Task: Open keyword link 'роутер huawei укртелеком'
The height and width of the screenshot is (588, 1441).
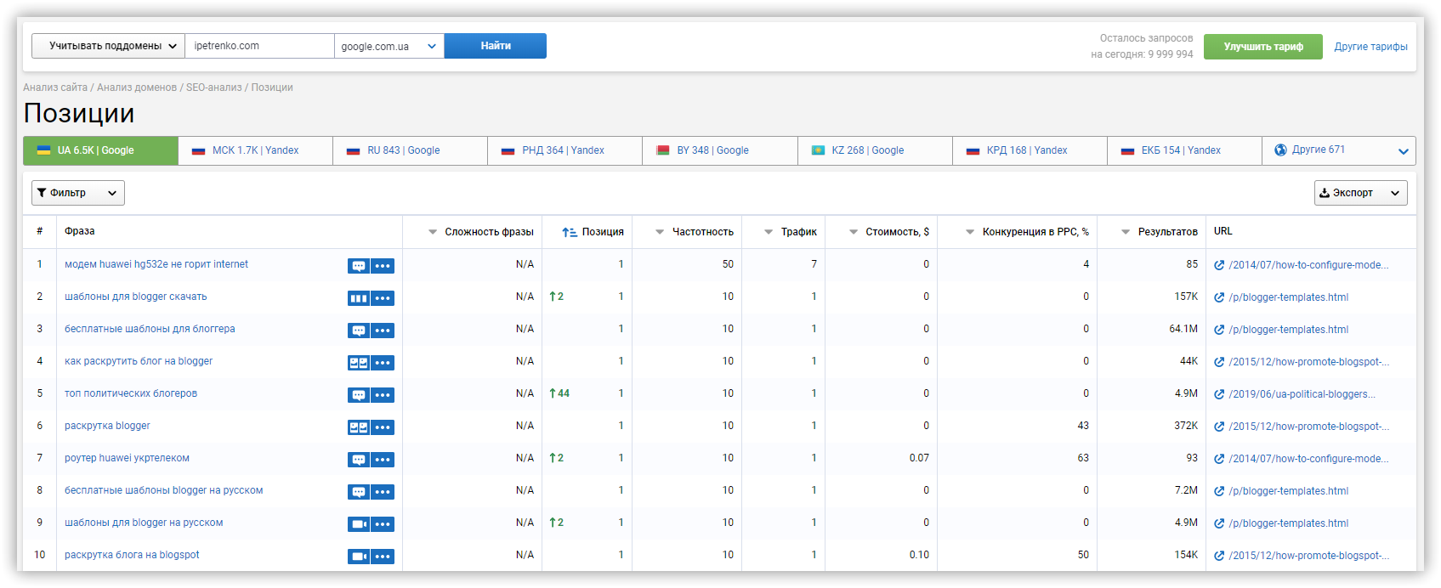Action: (128, 458)
